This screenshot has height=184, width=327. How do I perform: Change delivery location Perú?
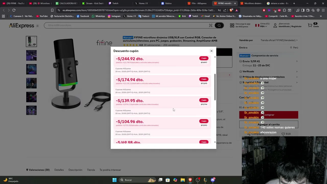[x=294, y=48]
